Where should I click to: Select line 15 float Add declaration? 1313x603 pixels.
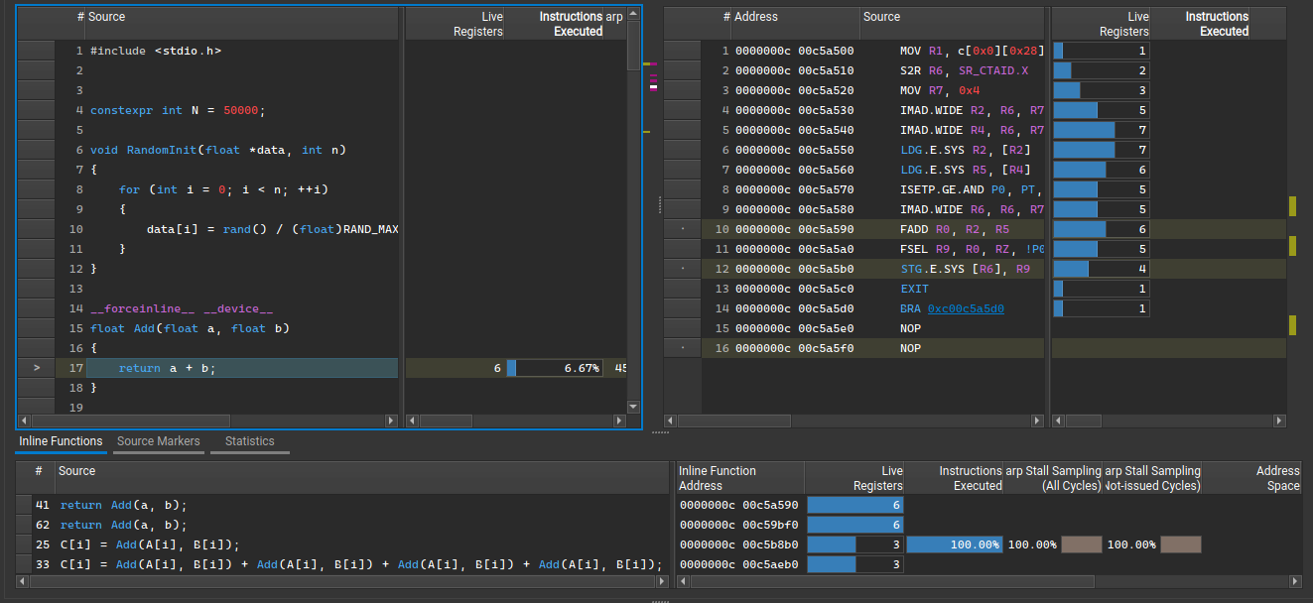[242, 328]
